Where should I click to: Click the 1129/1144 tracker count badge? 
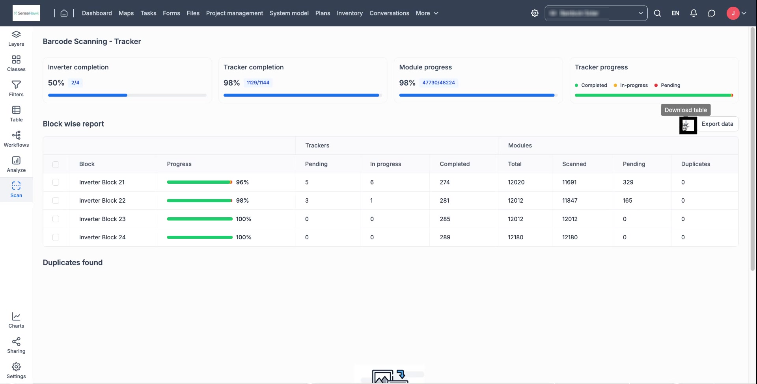click(258, 83)
